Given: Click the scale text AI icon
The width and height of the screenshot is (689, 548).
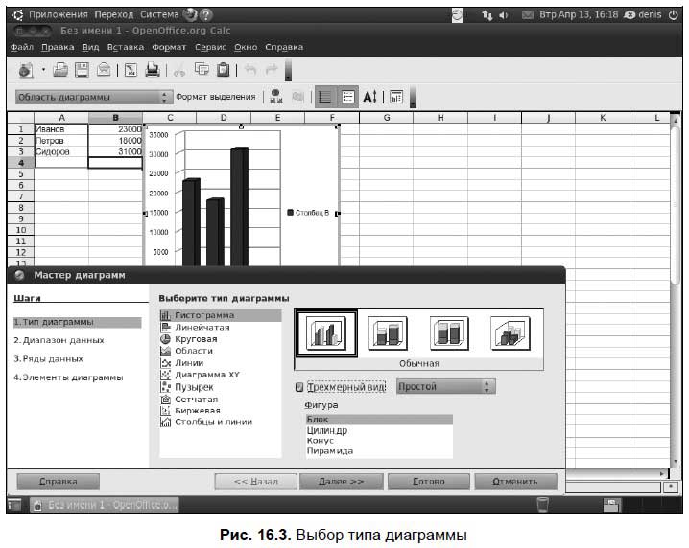Looking at the screenshot, I should (370, 97).
